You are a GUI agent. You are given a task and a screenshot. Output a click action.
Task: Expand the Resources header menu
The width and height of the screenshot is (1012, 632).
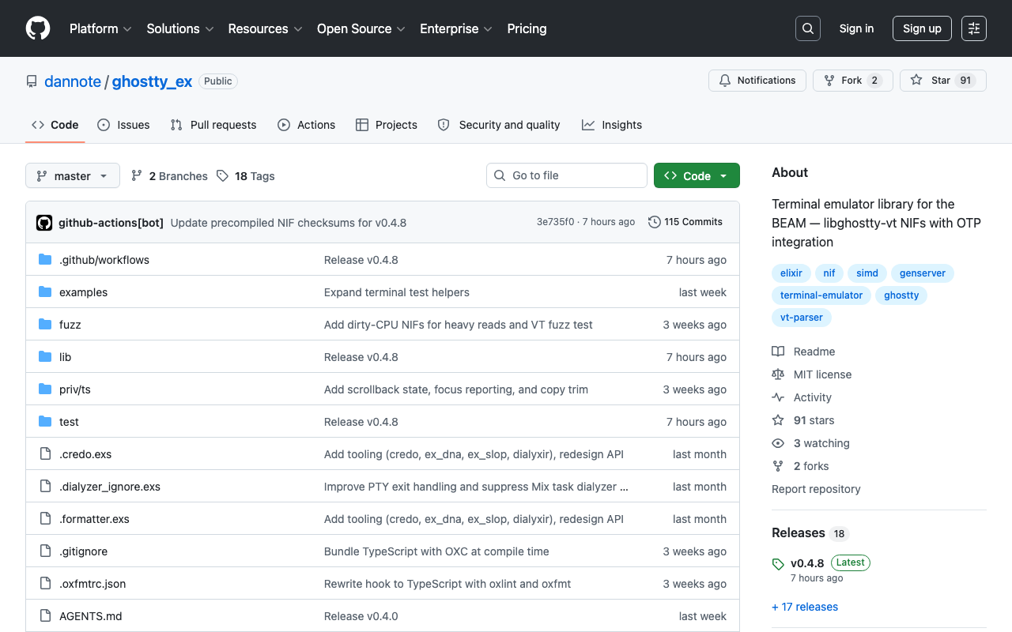[265, 28]
